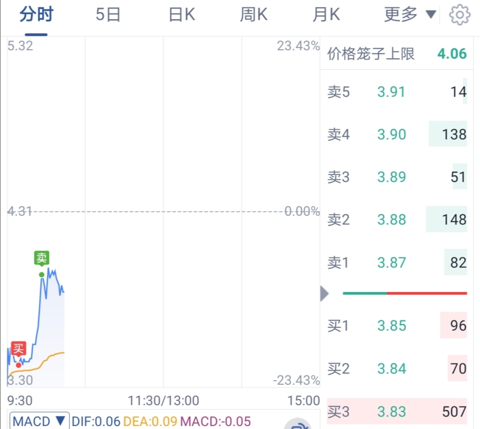This screenshot has width=480, height=429.
Task: Expand the 更多 dropdown menu
Action: 410,14
